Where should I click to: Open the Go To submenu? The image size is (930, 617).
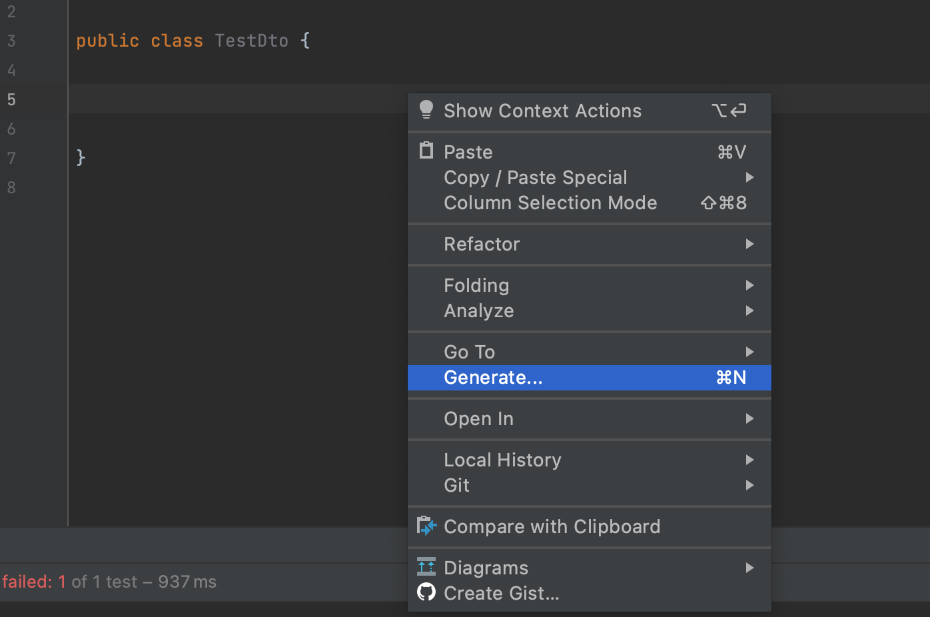point(470,352)
